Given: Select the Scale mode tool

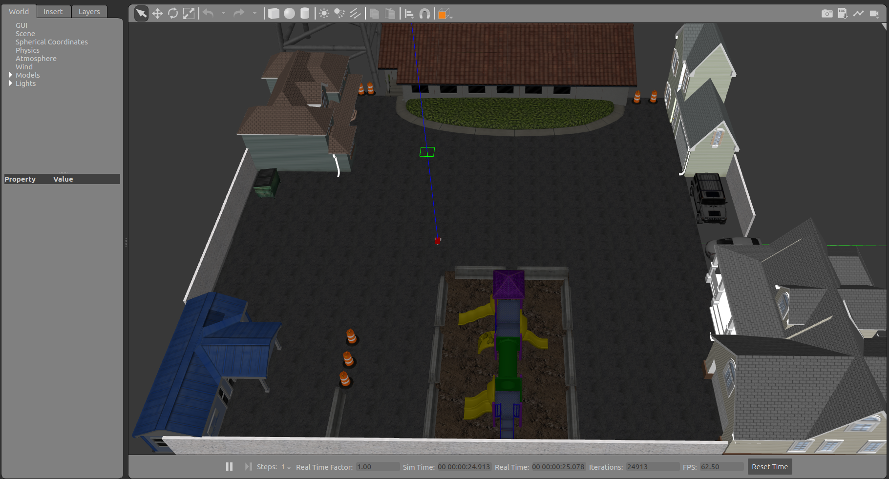Looking at the screenshot, I should (189, 14).
